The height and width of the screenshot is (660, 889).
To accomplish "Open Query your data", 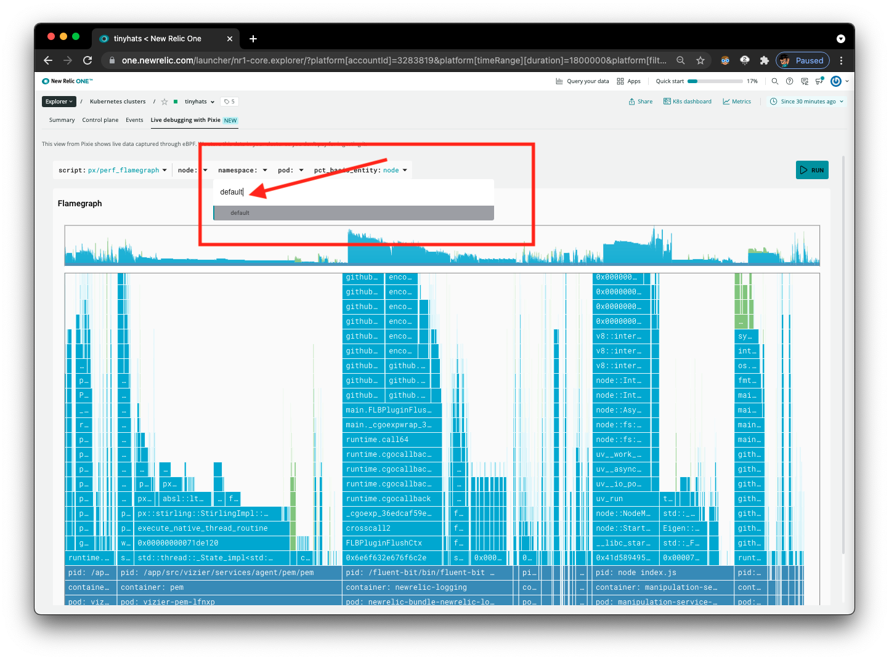I will pos(582,81).
